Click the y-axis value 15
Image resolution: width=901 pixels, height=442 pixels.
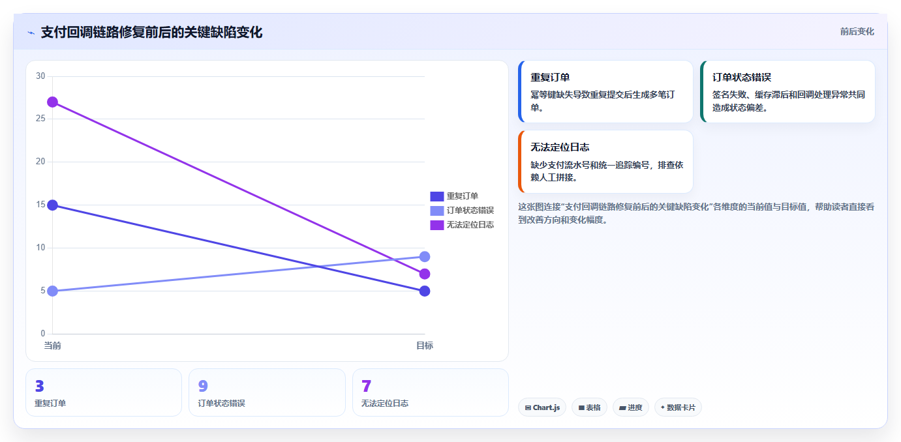tap(40, 205)
